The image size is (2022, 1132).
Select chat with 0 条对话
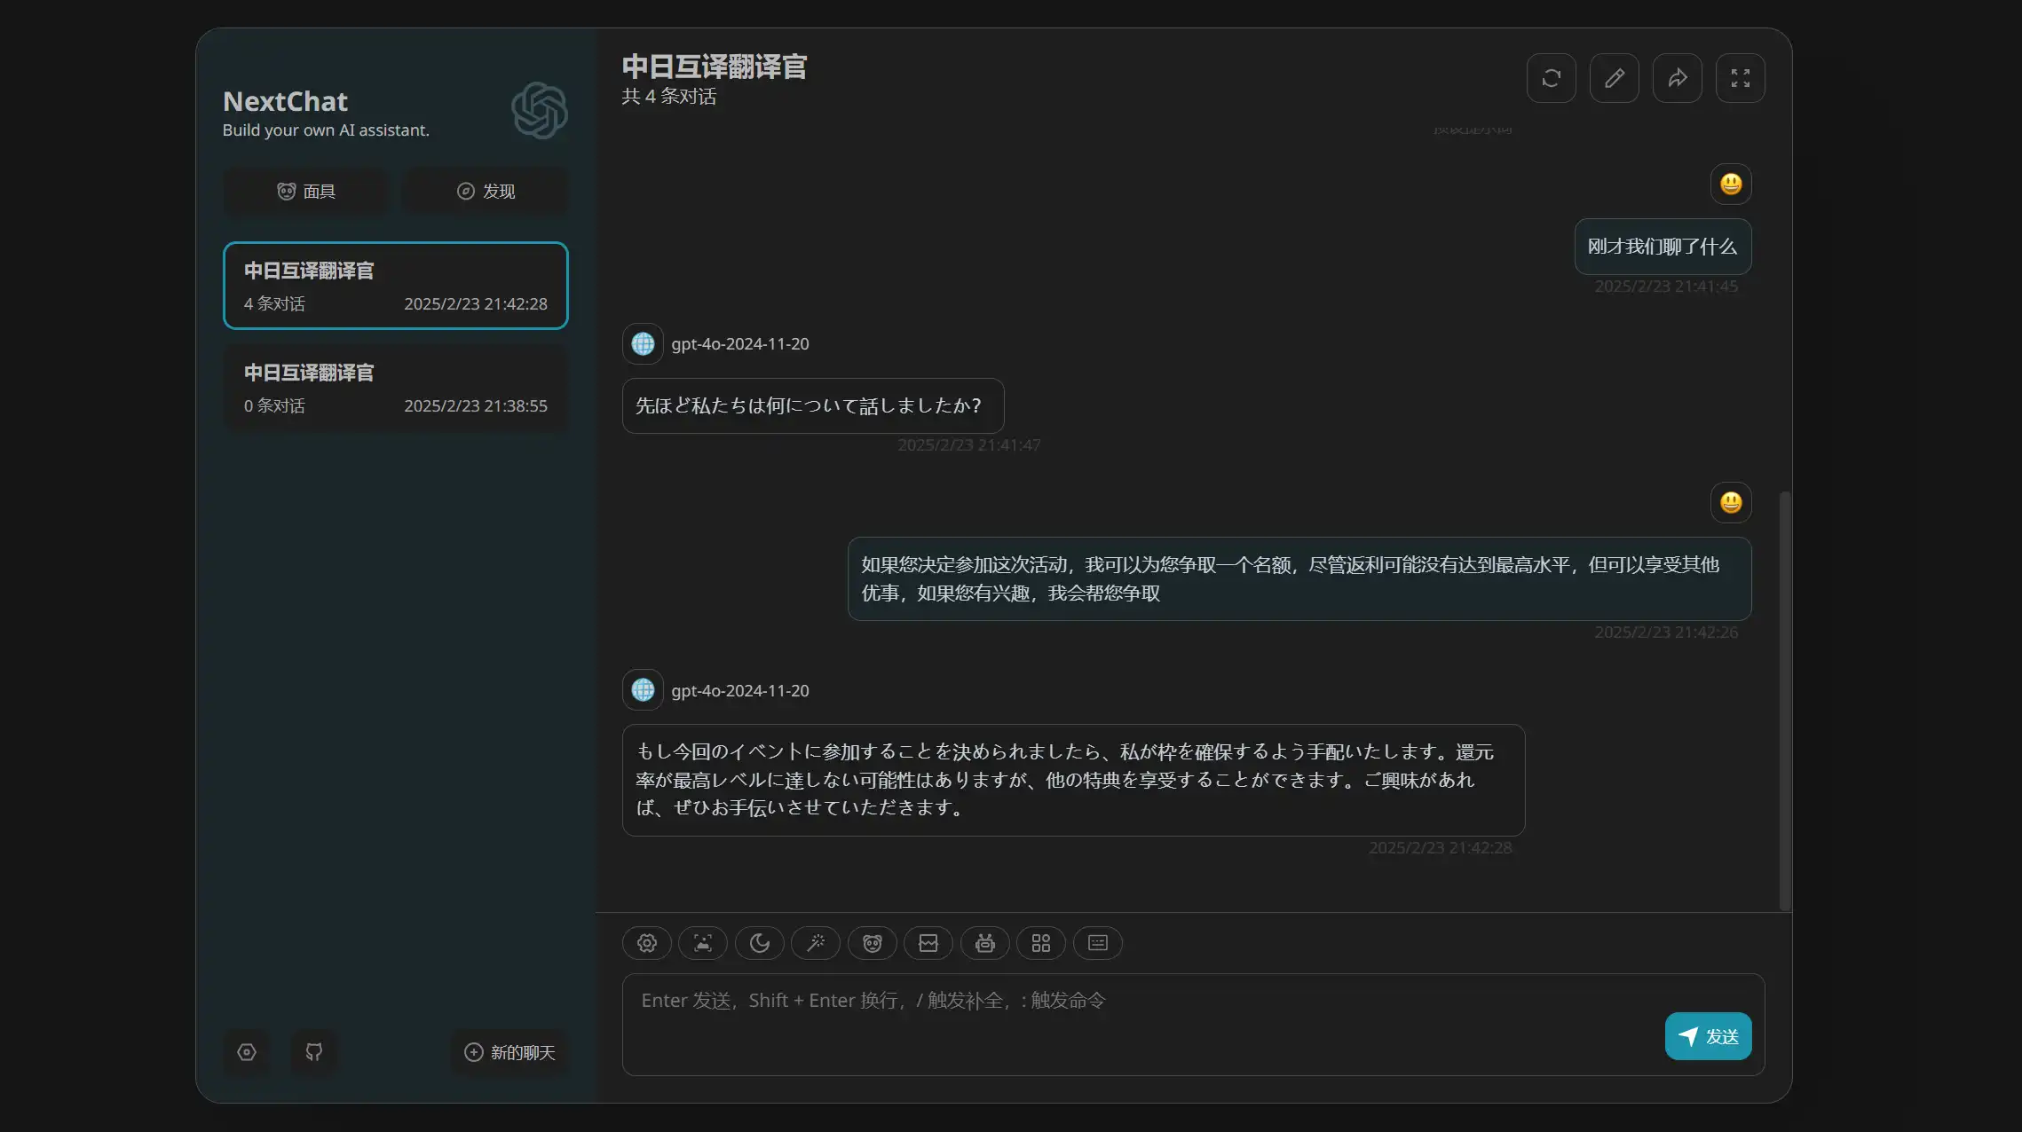point(396,388)
